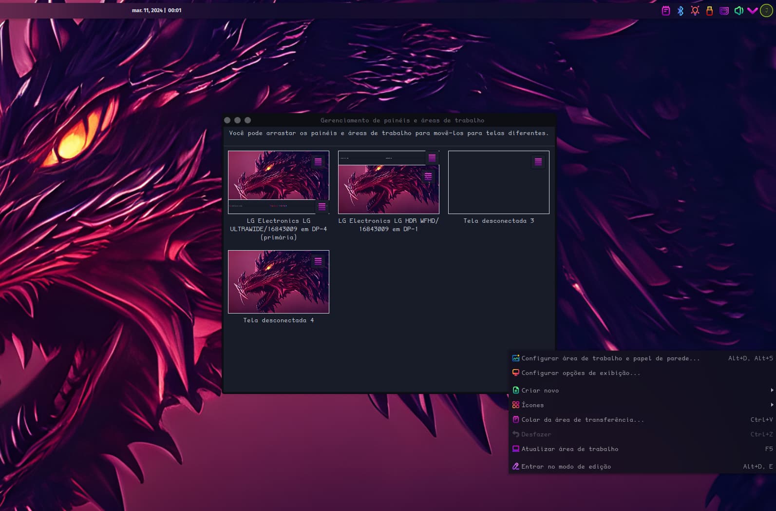
Task: Open top panel hamburger menu on the DP-1 screen thumbnail
Action: [x=432, y=158]
